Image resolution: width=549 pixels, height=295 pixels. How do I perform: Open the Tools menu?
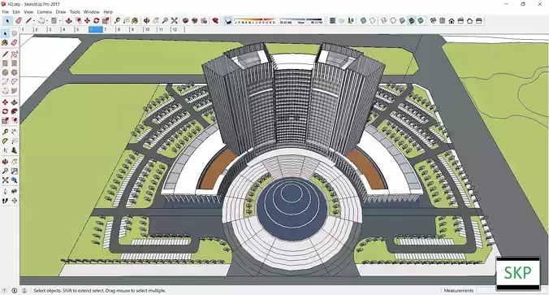point(75,12)
